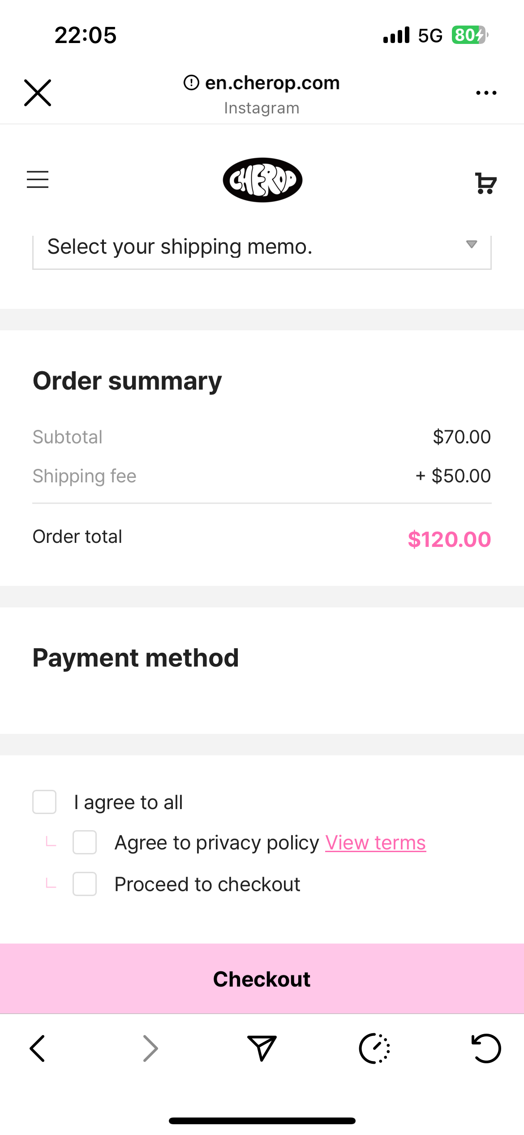Check the 'I agree to all' box

pyautogui.click(x=44, y=802)
